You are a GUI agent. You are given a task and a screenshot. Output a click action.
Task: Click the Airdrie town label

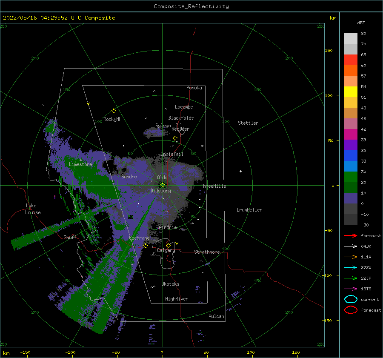[x=168, y=227]
